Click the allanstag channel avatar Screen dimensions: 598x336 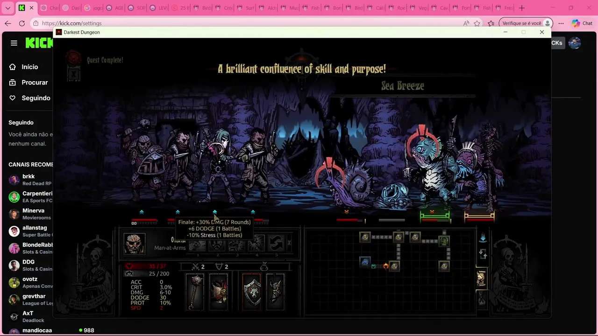coord(14,231)
